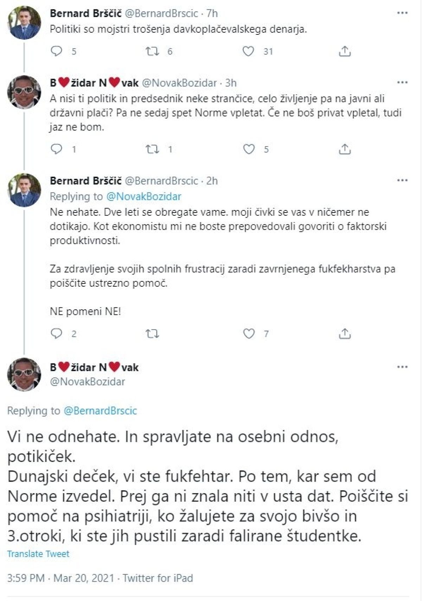Open the Twitter for iPad source link
The height and width of the screenshot is (601, 422).
pyautogui.click(x=158, y=578)
